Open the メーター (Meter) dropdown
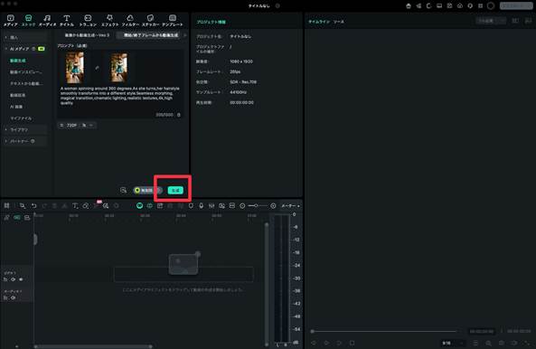 290,206
